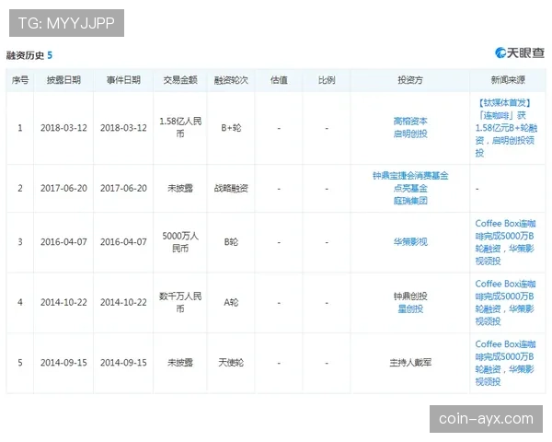Click the 天使轮 round cell
This screenshot has width=552, height=442.
[x=231, y=363]
